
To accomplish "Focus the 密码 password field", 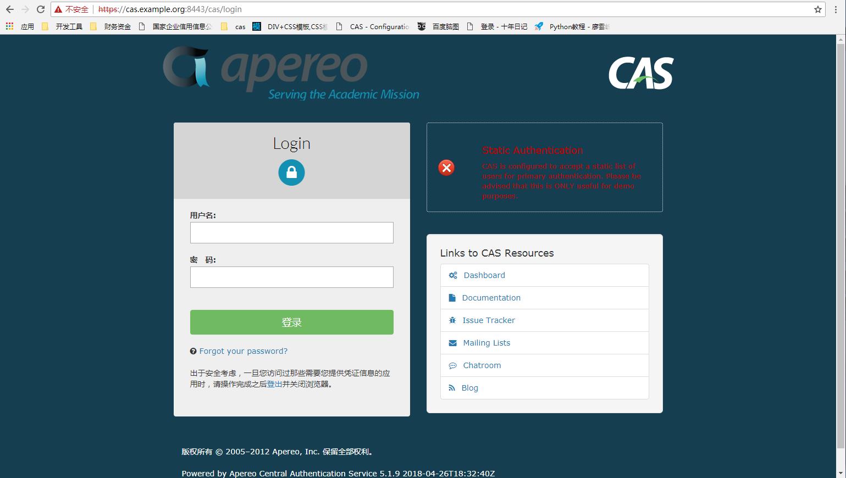I will tap(291, 277).
